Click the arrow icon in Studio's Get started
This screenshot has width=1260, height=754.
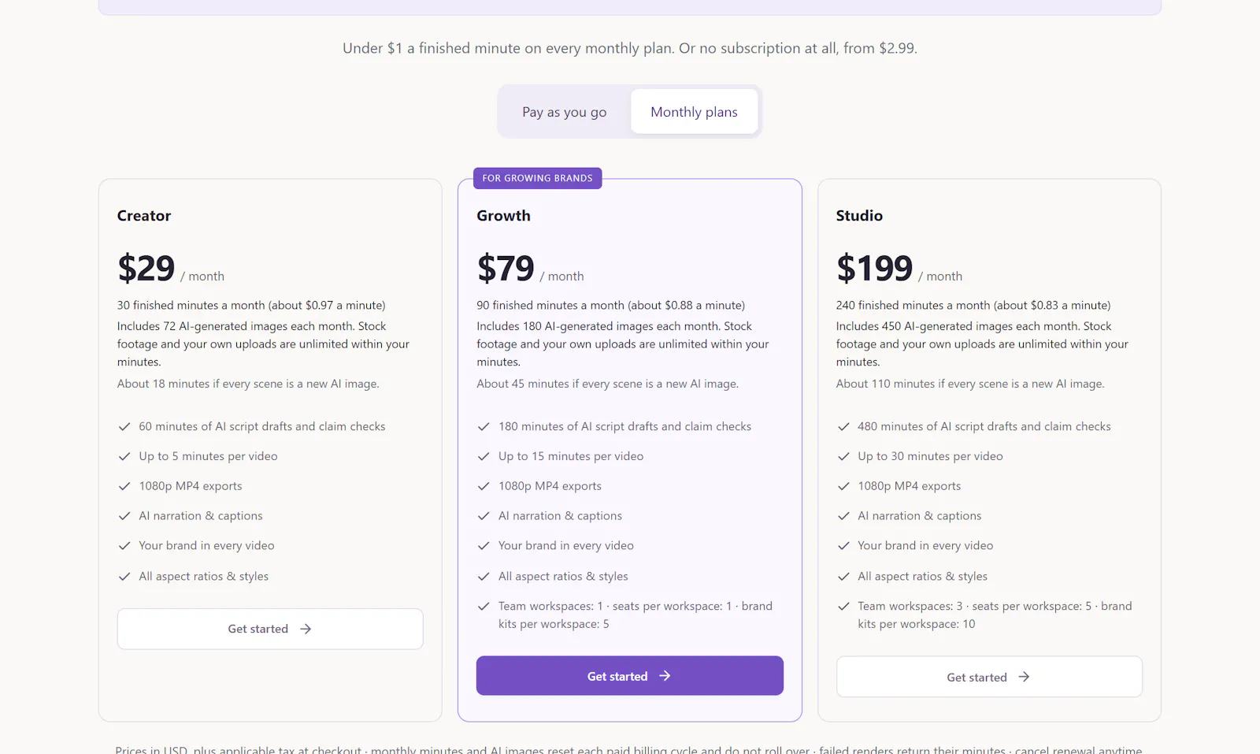click(x=1024, y=677)
